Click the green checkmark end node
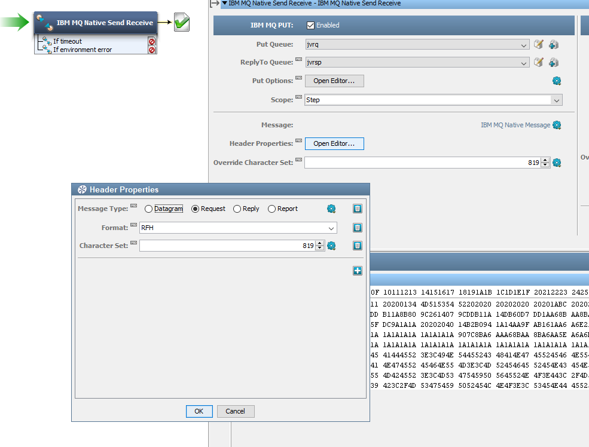Screen dimensions: 589x447 click(182, 23)
